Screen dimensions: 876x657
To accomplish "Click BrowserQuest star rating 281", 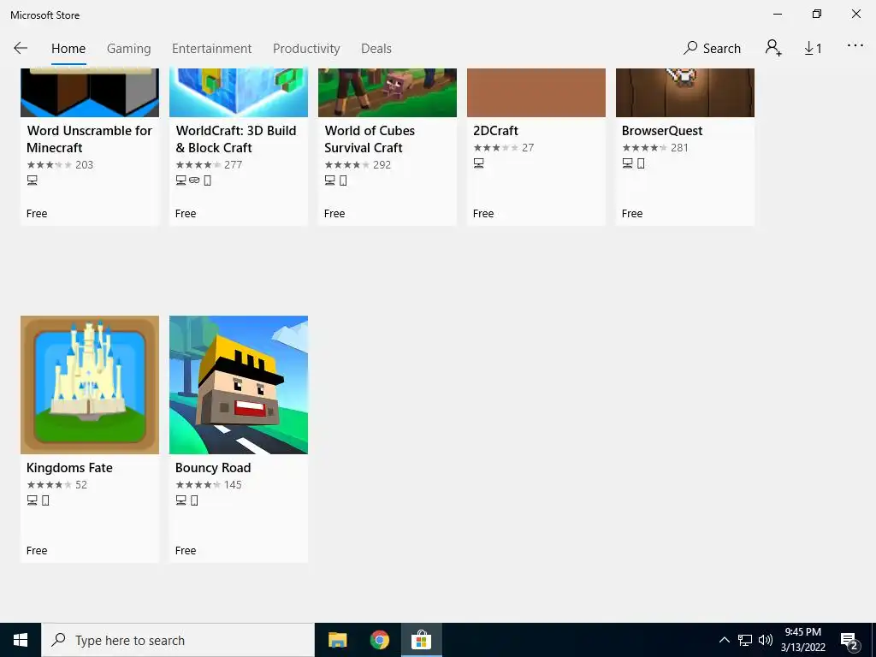I will [x=654, y=148].
